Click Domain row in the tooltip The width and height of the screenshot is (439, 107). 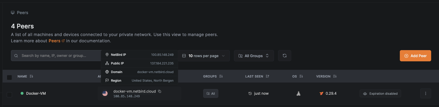click(x=139, y=72)
